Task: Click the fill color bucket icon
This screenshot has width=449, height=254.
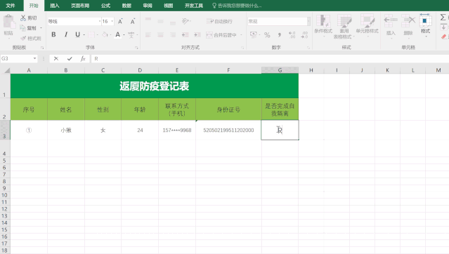Action: click(105, 34)
